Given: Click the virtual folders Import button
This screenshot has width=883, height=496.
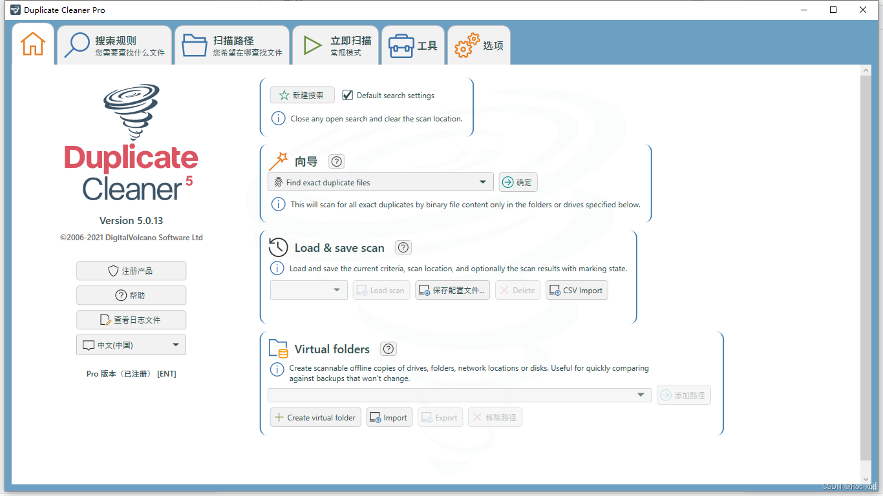Looking at the screenshot, I should (389, 417).
